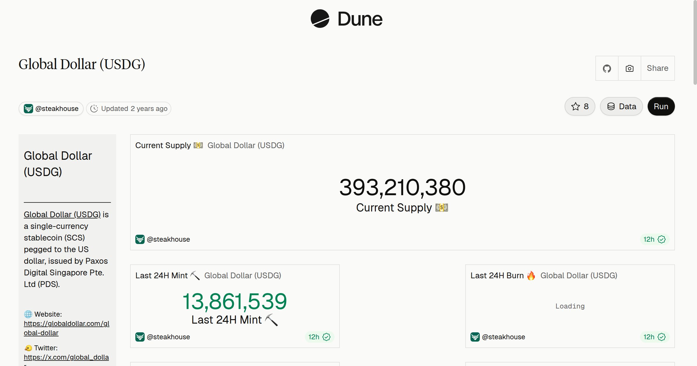Click the Last 24H Mint card title
The image size is (697, 366).
pos(168,275)
